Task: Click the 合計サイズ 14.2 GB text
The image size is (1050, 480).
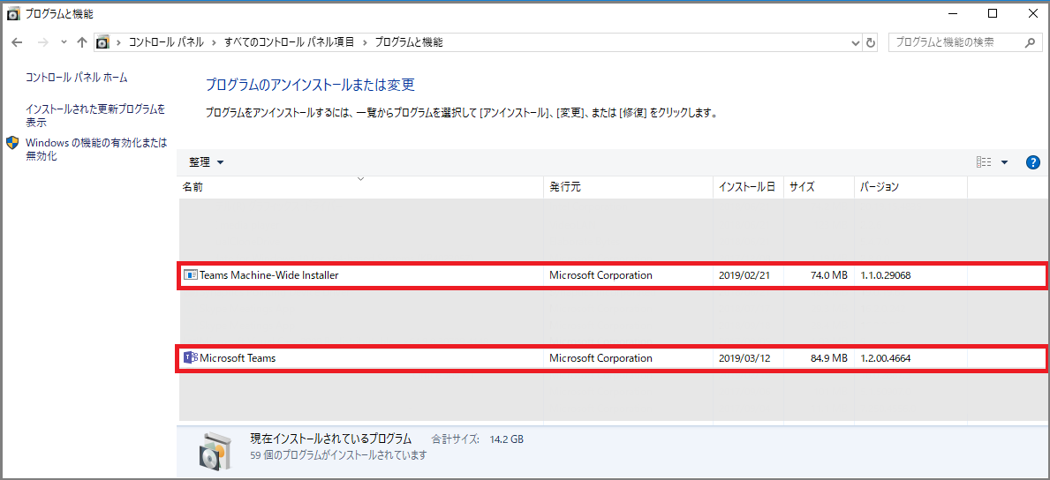Action: 478,439
